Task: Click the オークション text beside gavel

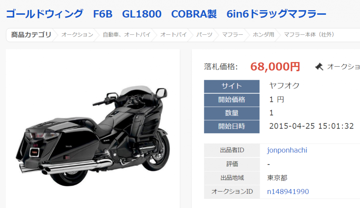Action: coord(343,67)
